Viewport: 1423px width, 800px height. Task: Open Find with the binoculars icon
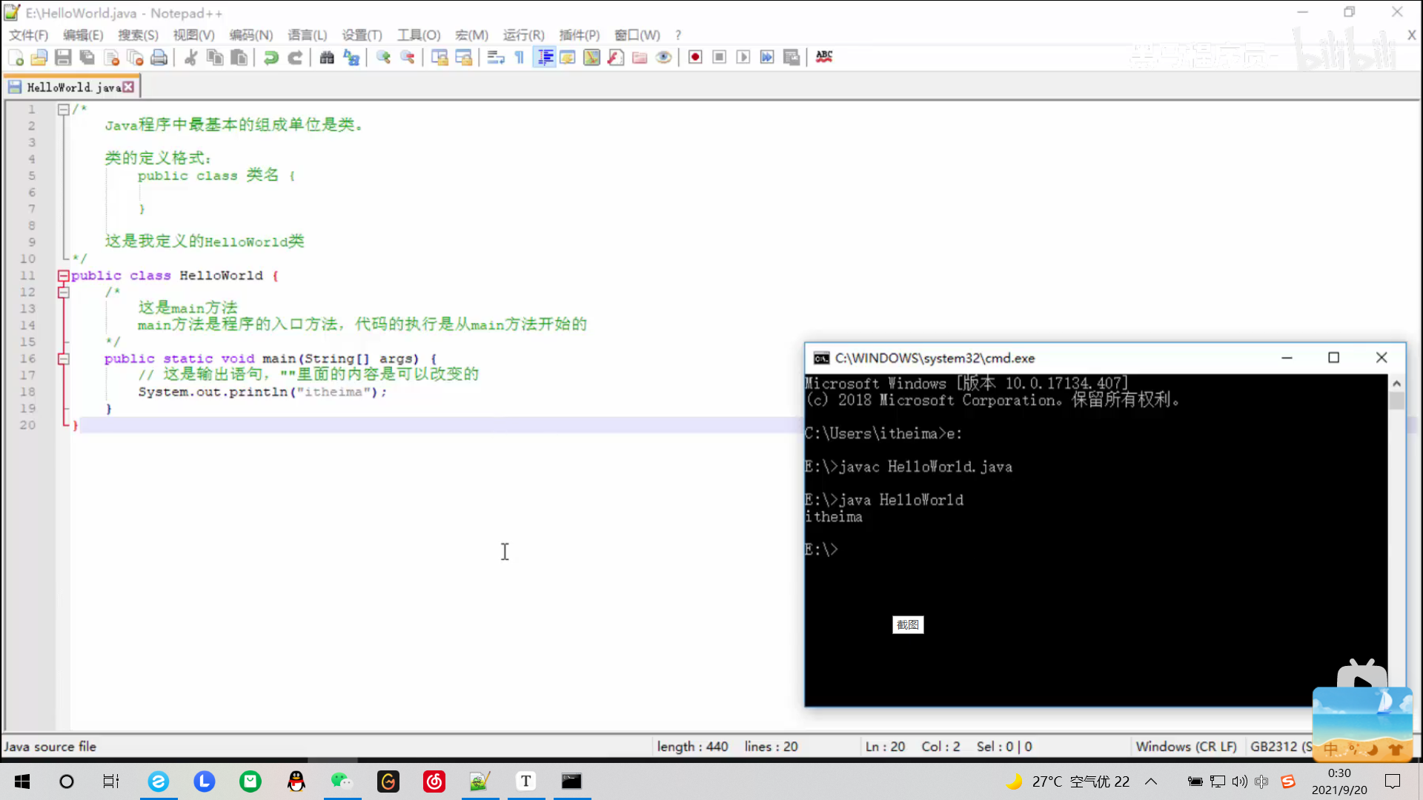(x=326, y=58)
